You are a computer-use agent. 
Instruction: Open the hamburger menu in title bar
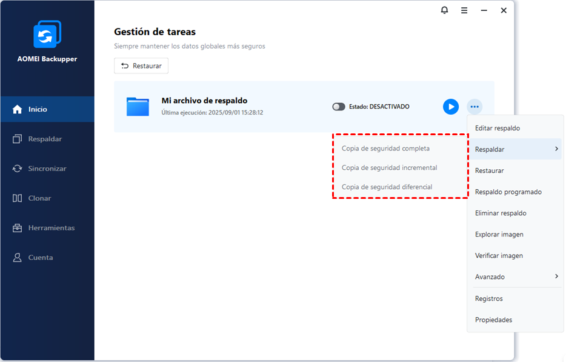coord(464,10)
